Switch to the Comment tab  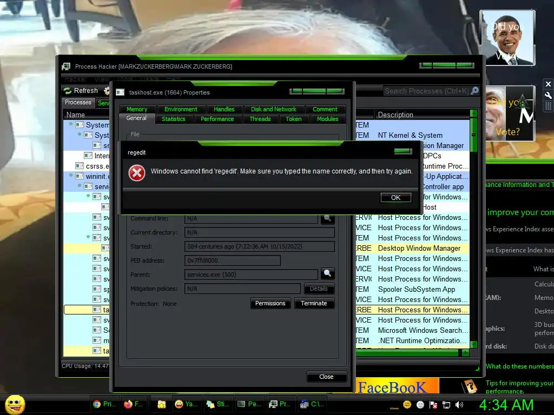point(325,109)
